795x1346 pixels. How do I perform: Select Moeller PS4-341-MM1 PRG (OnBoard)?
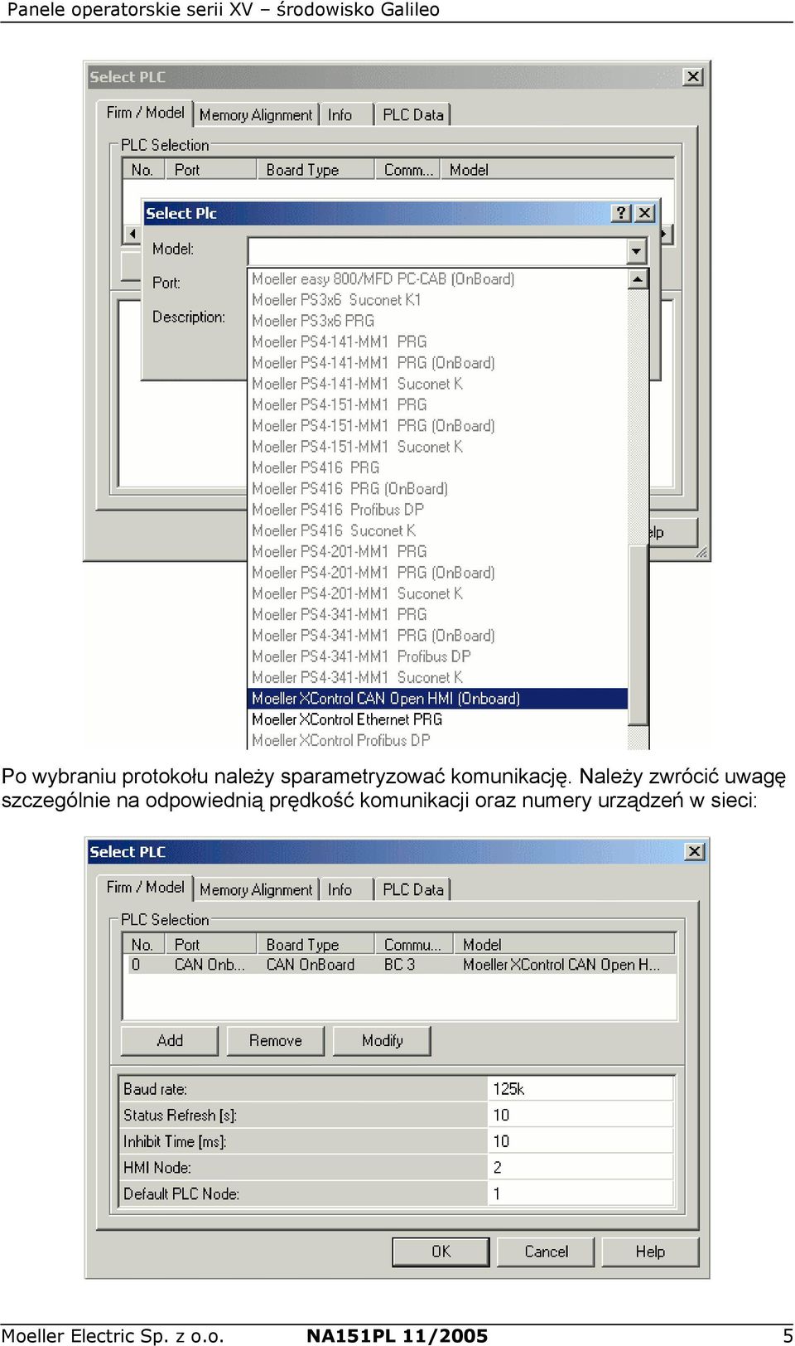(x=438, y=636)
